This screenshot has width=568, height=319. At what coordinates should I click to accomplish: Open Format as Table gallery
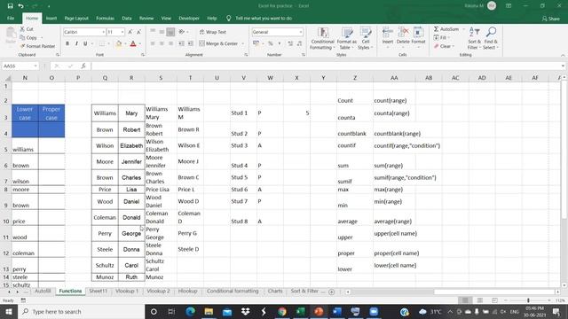[347, 38]
